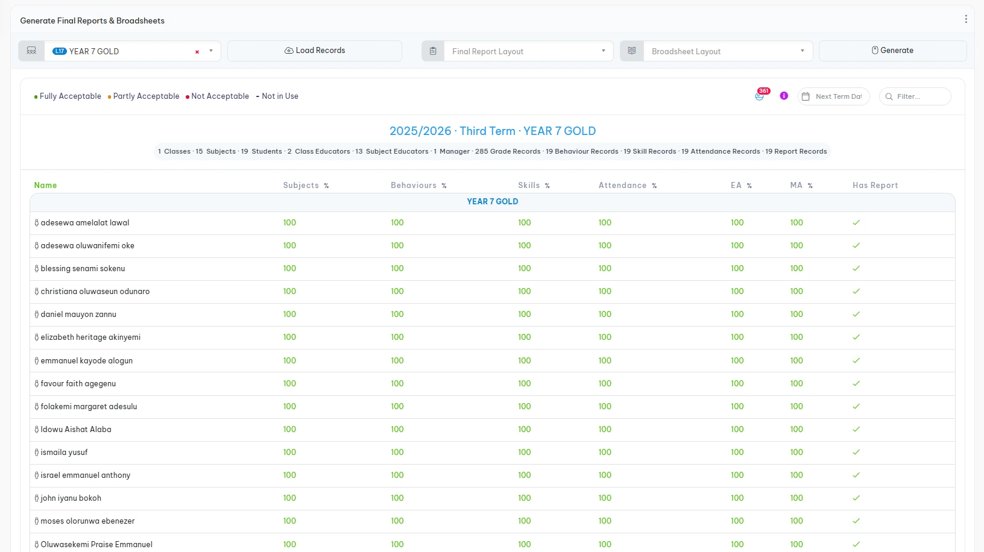Open the notifications icon with 361 badge
Image resolution: width=984 pixels, height=552 pixels.
pos(760,96)
